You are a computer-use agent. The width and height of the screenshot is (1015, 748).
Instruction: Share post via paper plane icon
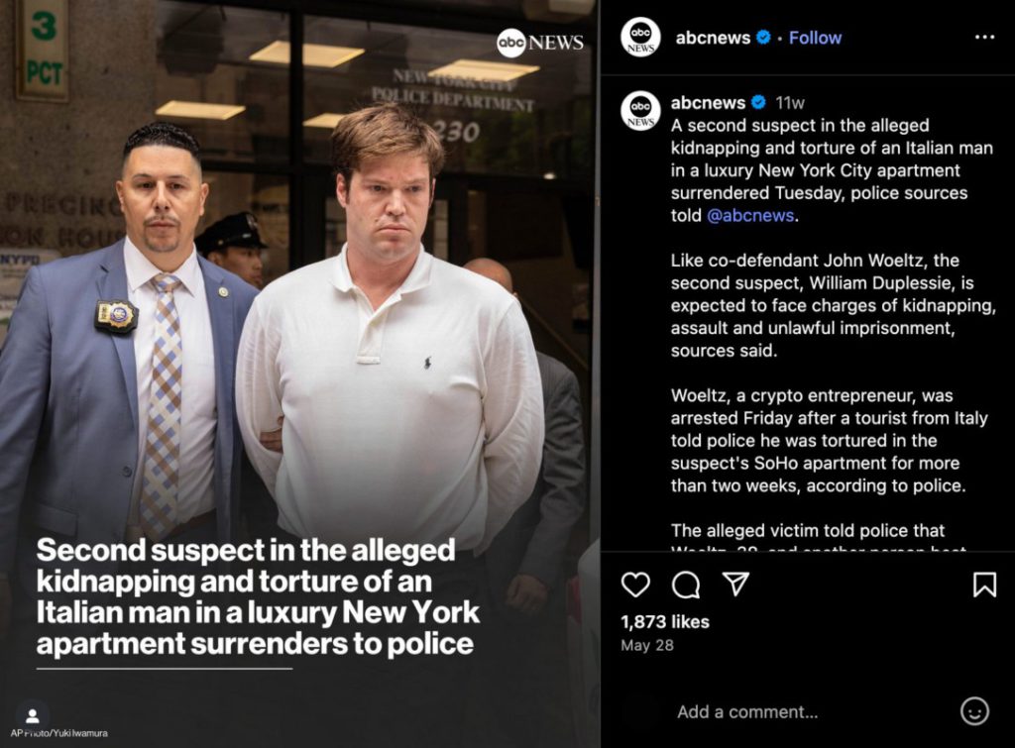[x=736, y=584]
